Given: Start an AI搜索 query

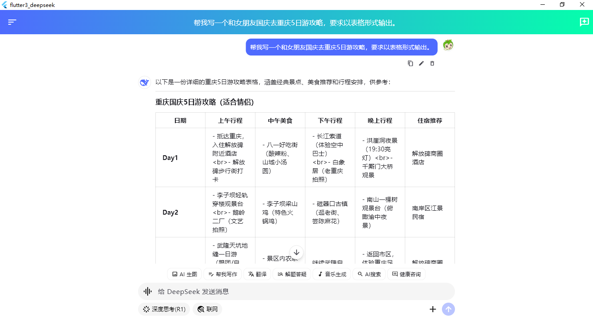Looking at the screenshot, I should (369, 274).
